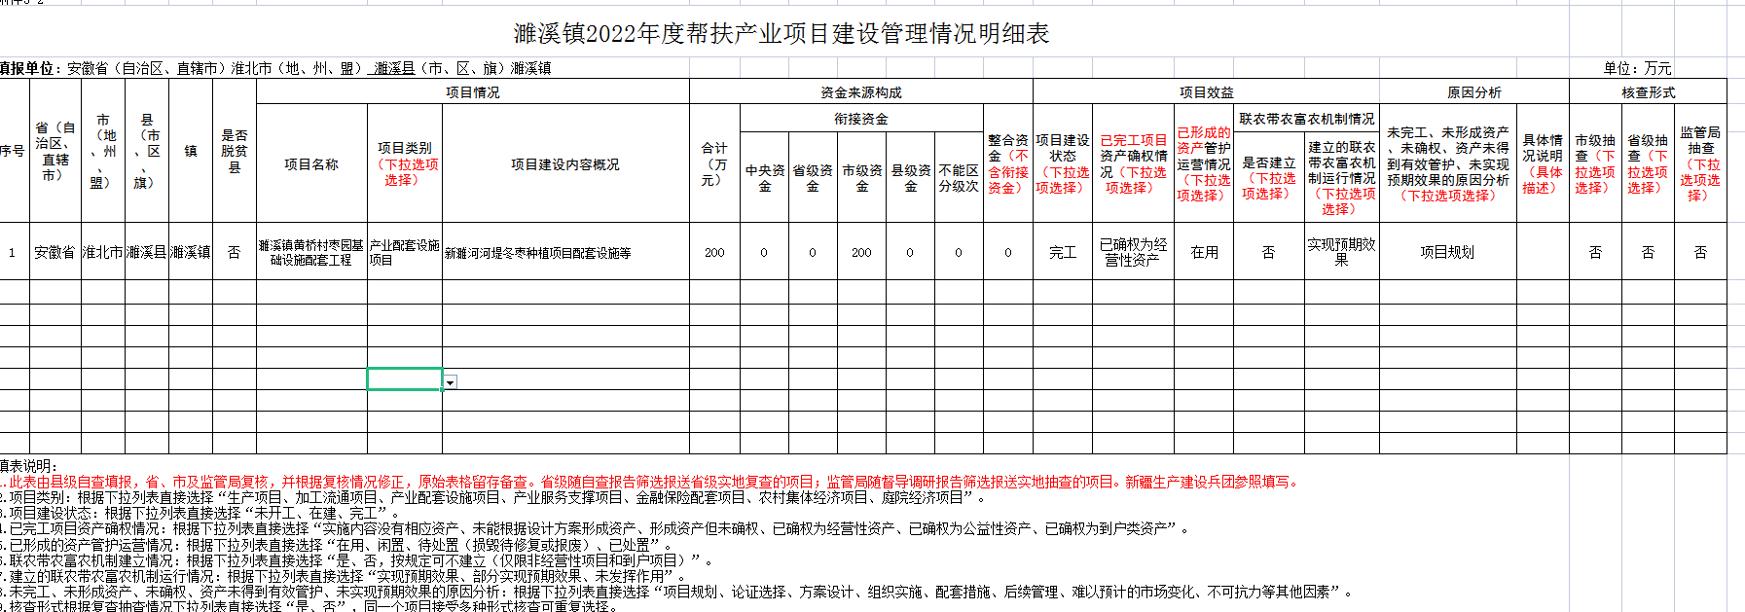Click the 单位：万元 label
This screenshot has width=1745, height=612.
pyautogui.click(x=1638, y=68)
